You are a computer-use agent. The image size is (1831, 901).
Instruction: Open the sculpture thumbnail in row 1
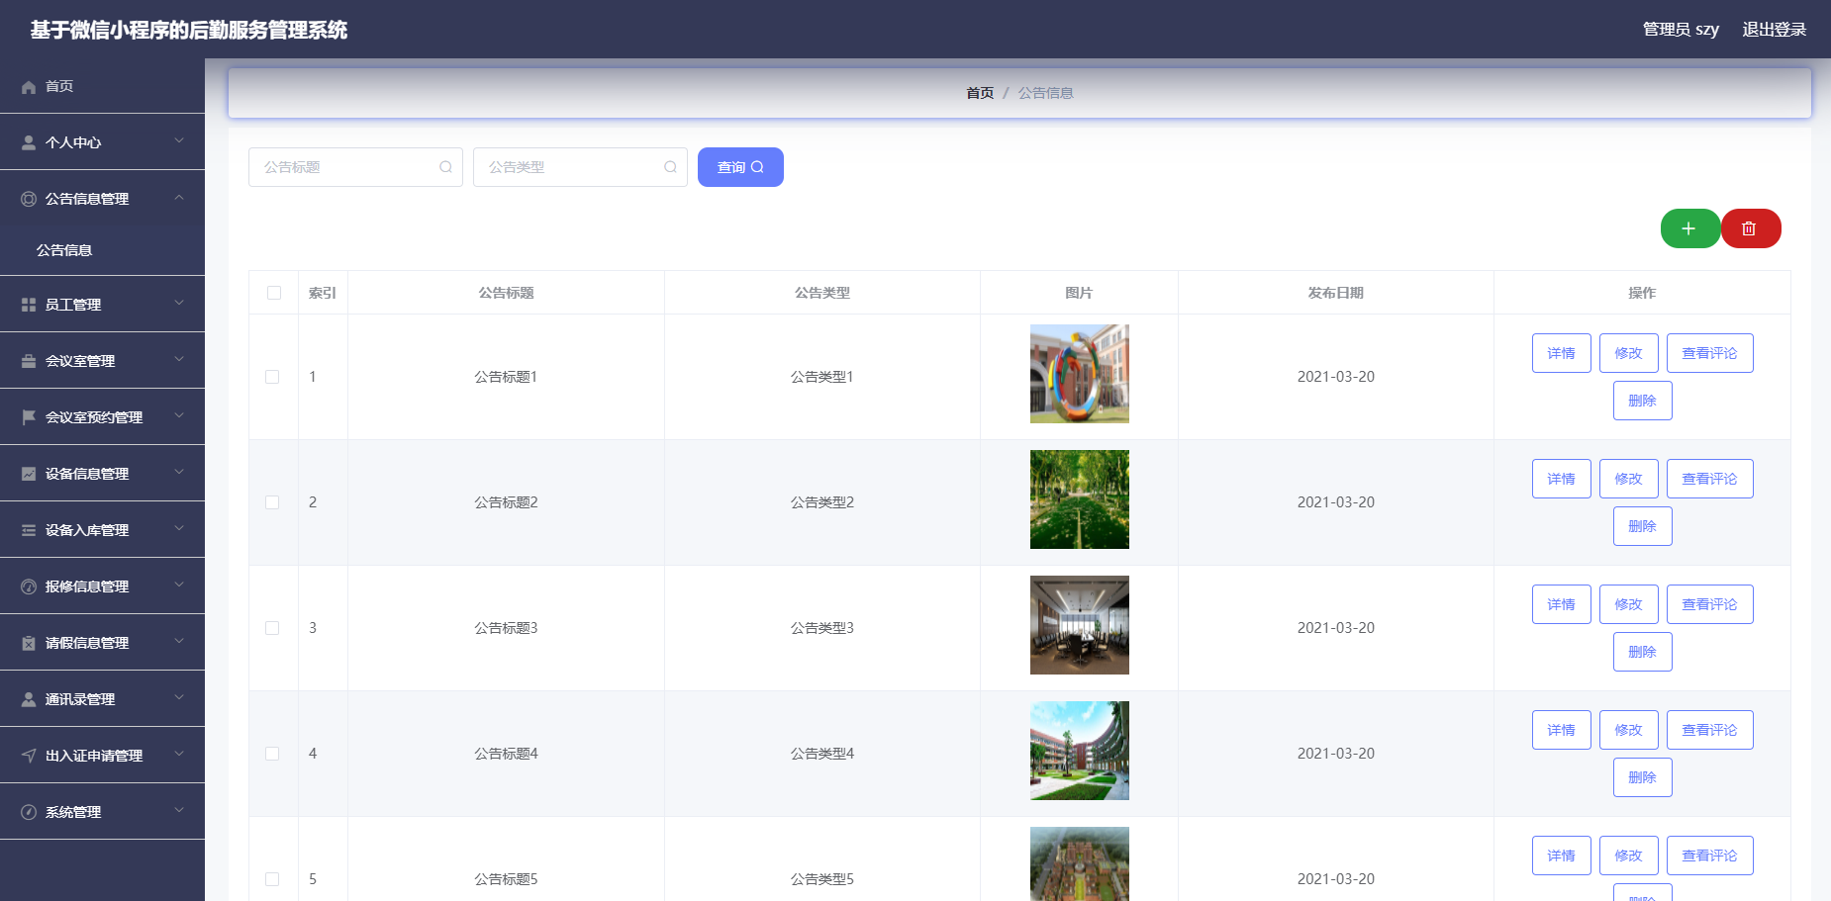click(1080, 374)
